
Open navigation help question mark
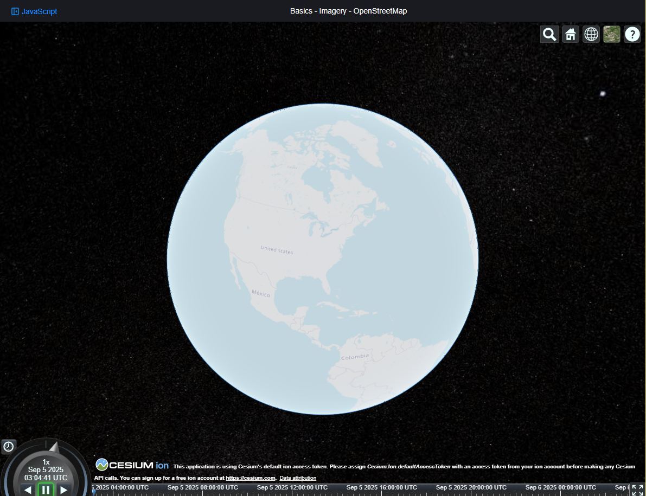(x=632, y=34)
